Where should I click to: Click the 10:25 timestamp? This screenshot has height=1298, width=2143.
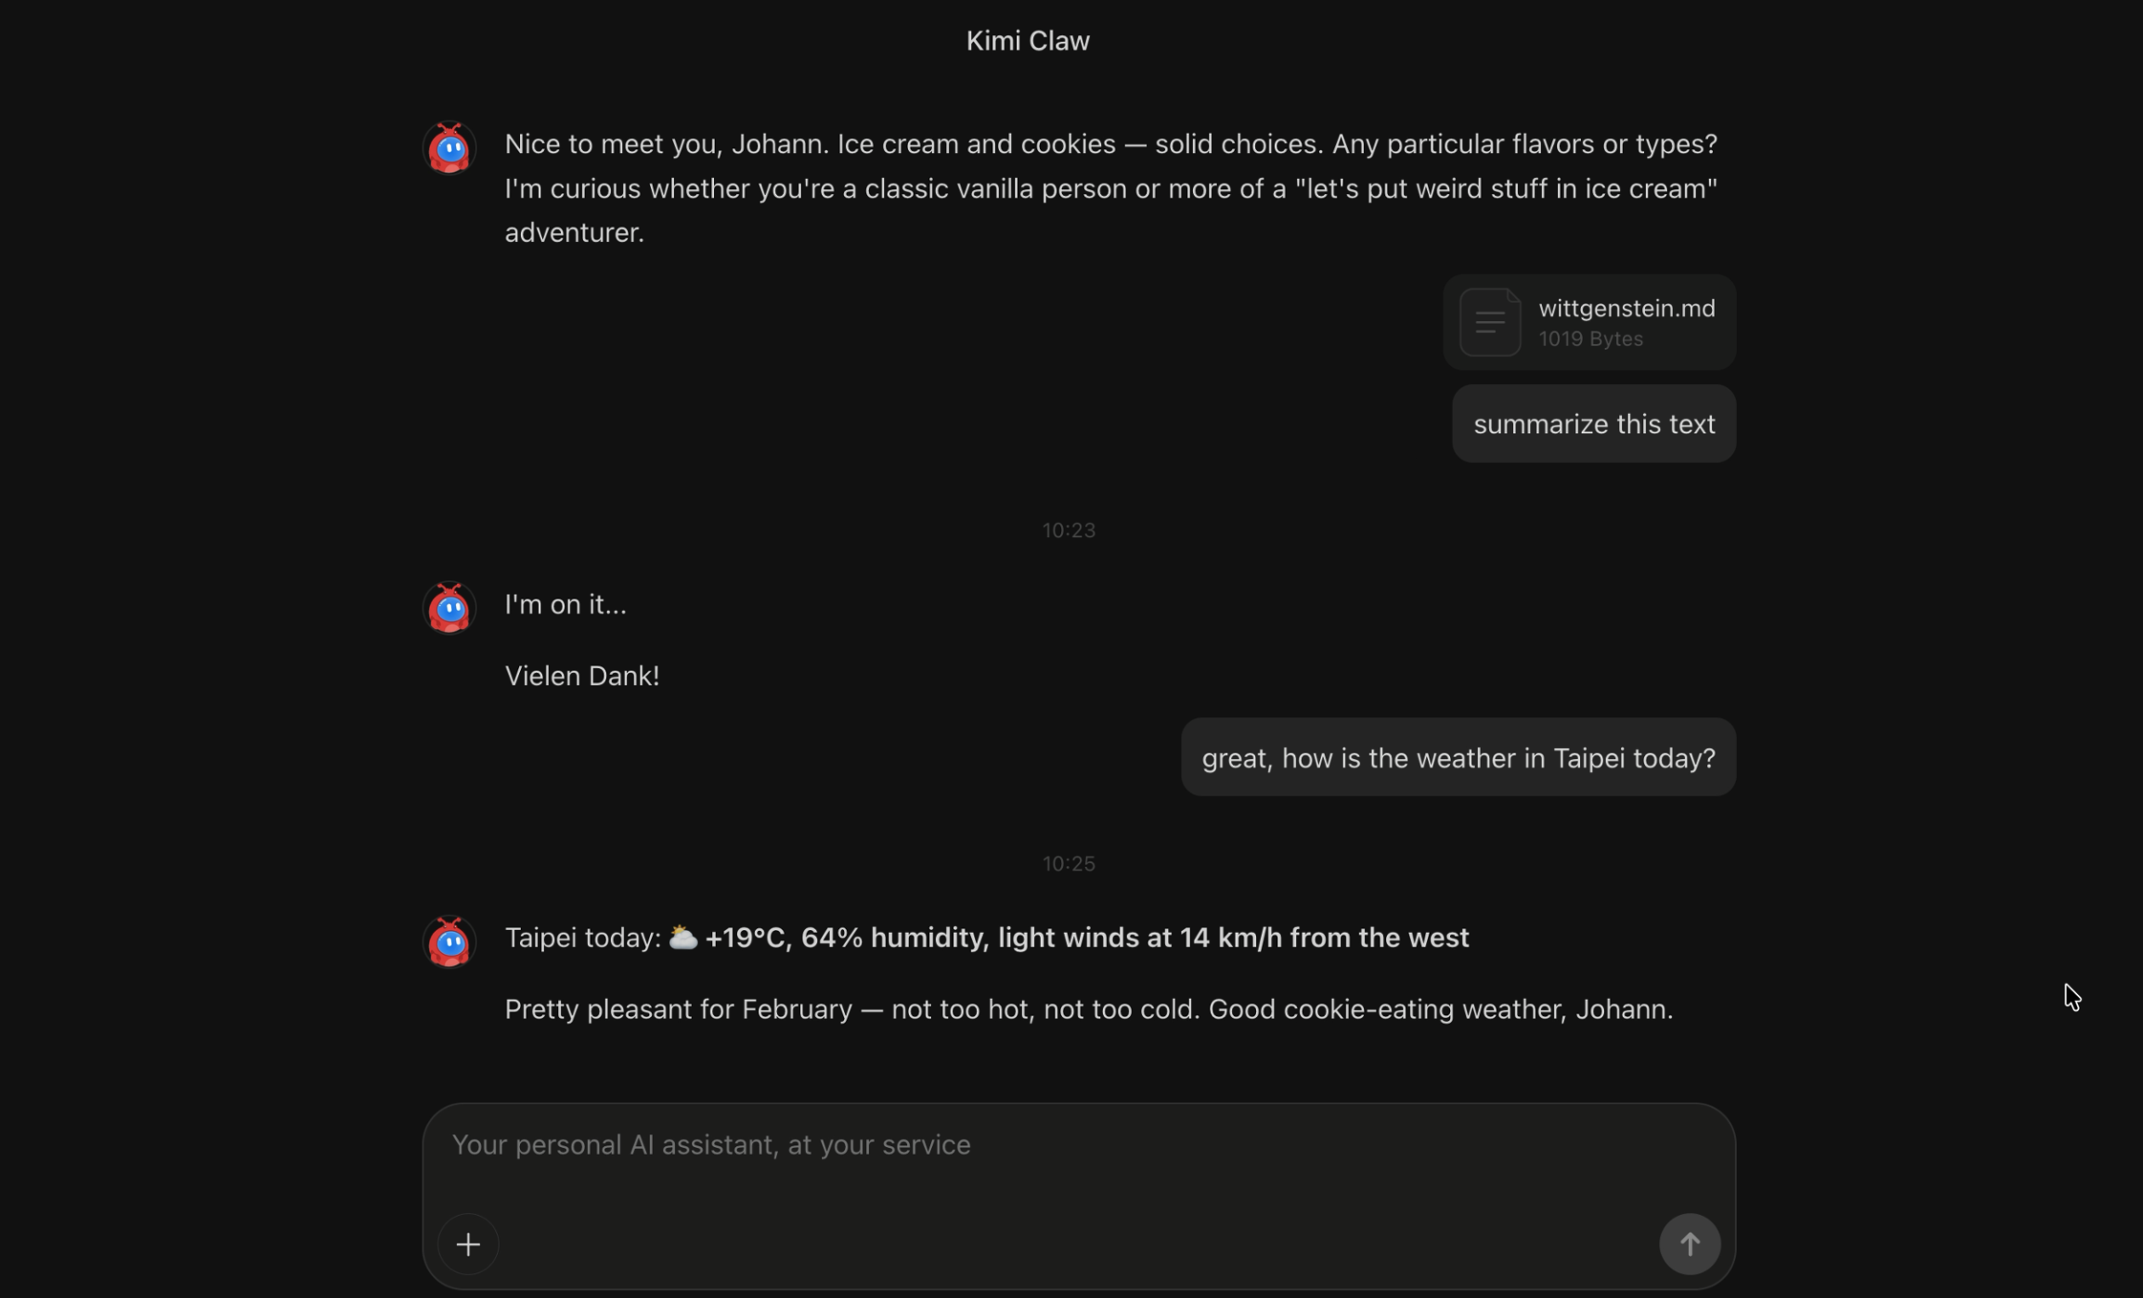coord(1069,864)
